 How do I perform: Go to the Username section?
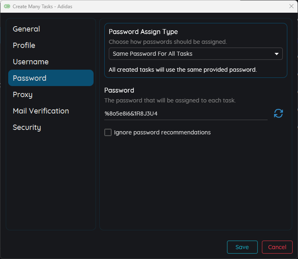(x=31, y=62)
